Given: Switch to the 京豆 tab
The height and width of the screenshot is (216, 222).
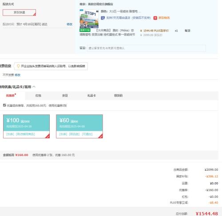Looking at the screenshot, I should coord(65,95).
